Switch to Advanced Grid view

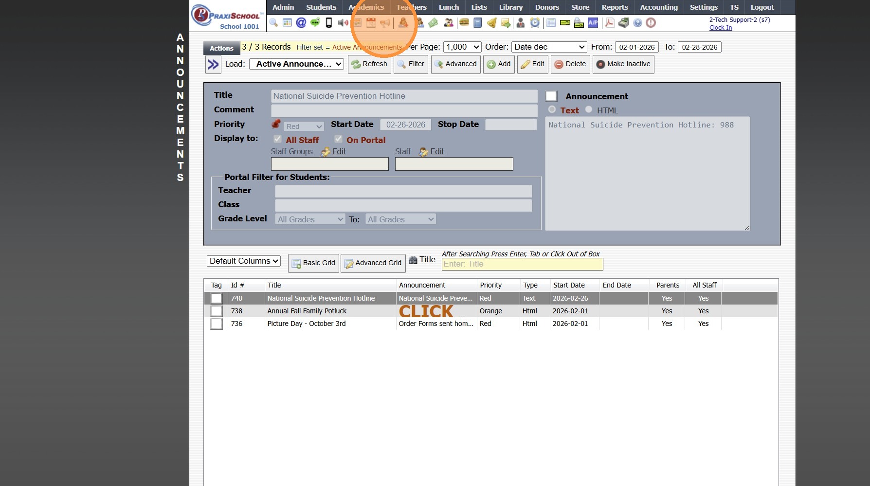coord(373,263)
